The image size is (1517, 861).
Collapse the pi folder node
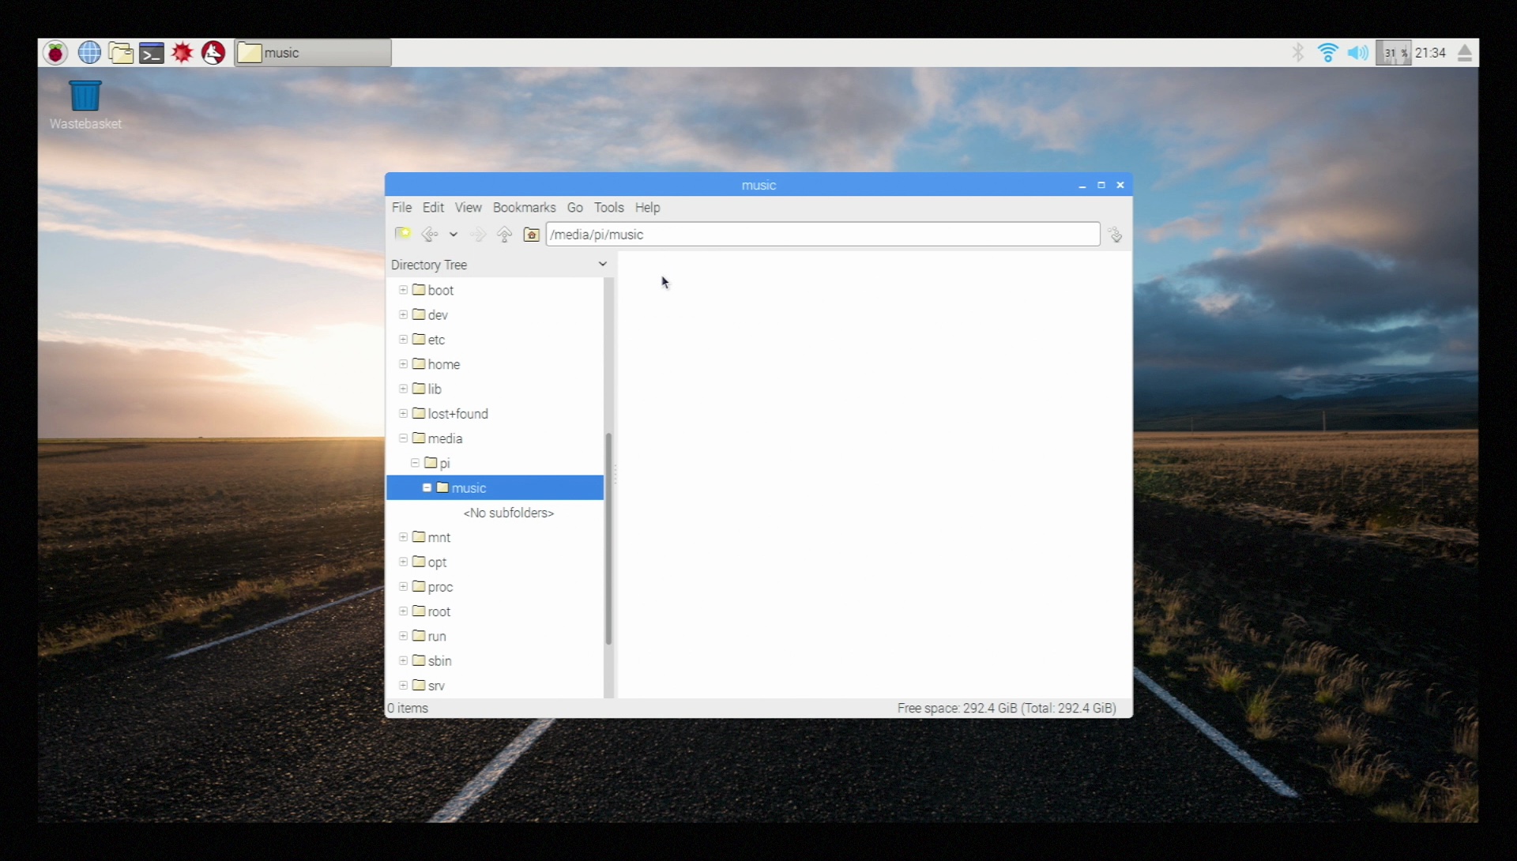[415, 463]
